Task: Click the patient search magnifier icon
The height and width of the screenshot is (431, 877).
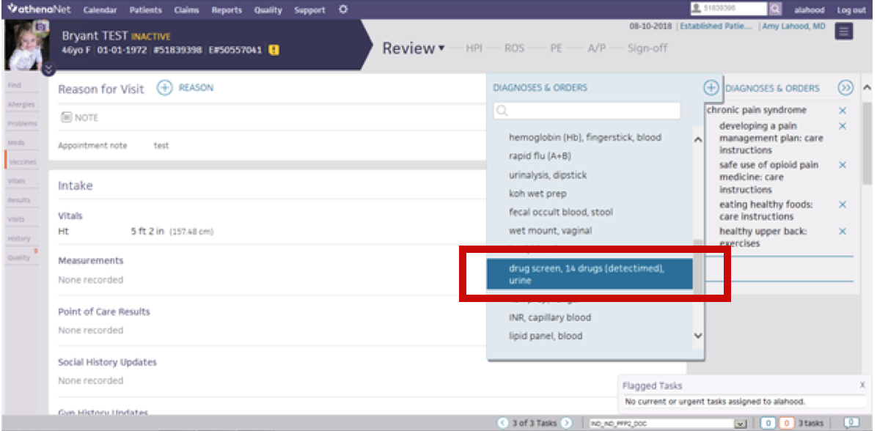Action: [775, 10]
